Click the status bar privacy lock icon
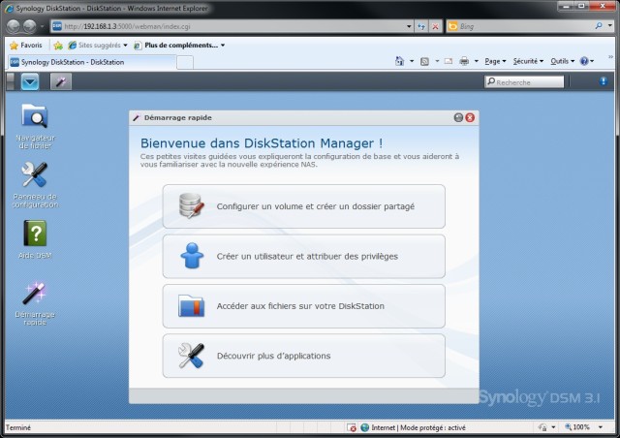The image size is (620, 438). [542, 427]
